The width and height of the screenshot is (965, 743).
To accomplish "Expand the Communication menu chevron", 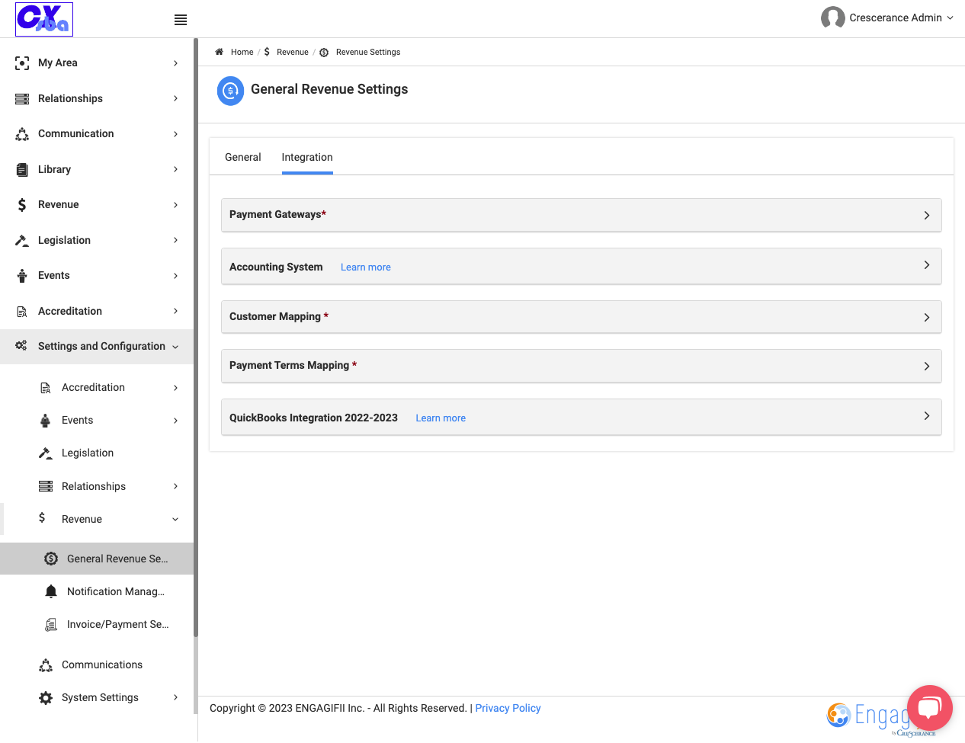I will (x=175, y=134).
